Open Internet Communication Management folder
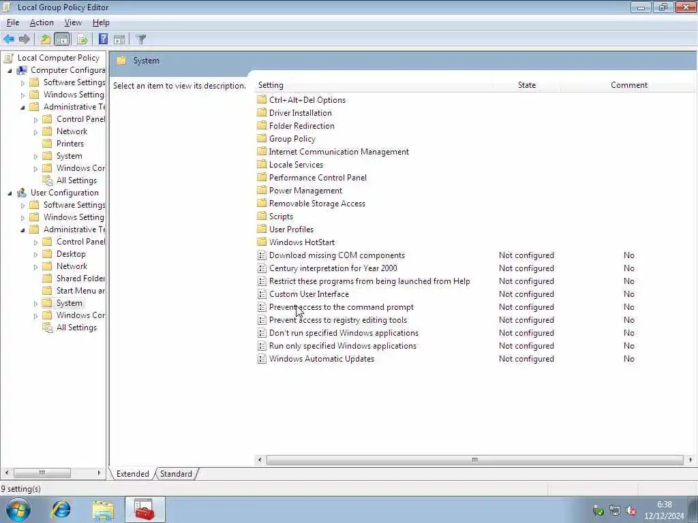 339,152
